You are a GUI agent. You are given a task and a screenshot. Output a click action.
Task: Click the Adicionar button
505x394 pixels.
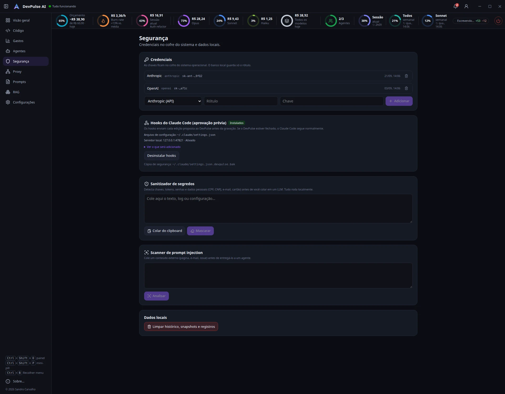tap(399, 101)
